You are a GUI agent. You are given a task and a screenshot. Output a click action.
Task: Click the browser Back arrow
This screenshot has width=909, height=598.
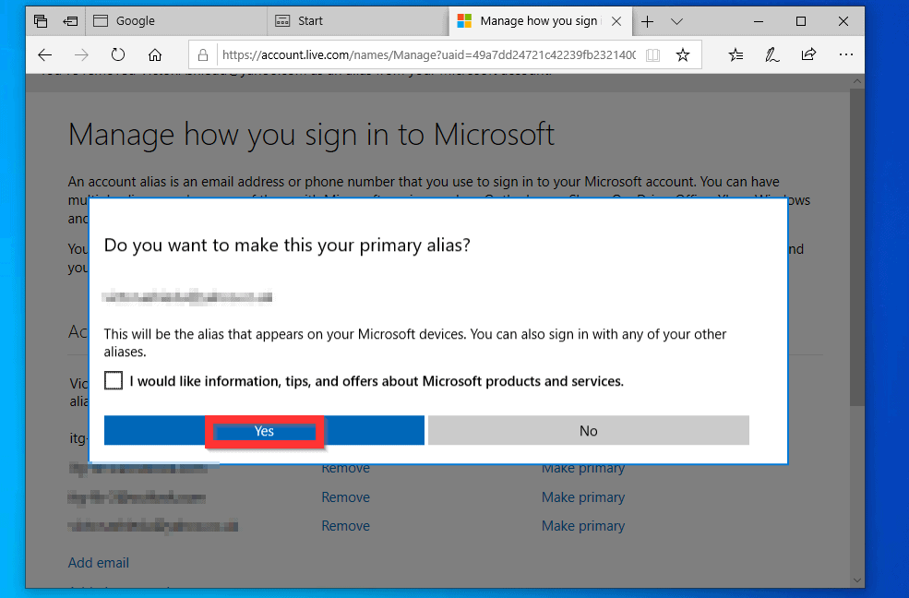tap(44, 54)
